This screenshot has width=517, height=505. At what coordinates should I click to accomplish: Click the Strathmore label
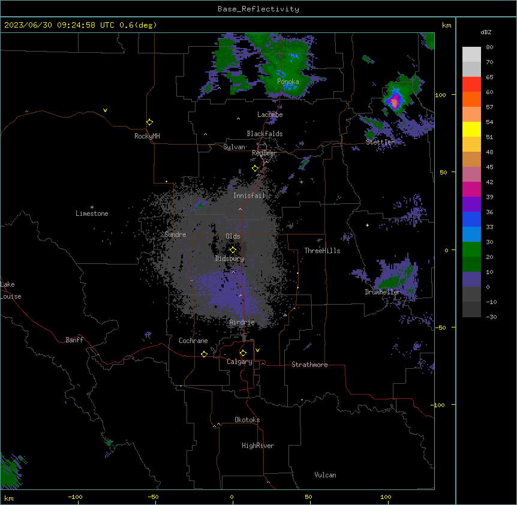309,365
